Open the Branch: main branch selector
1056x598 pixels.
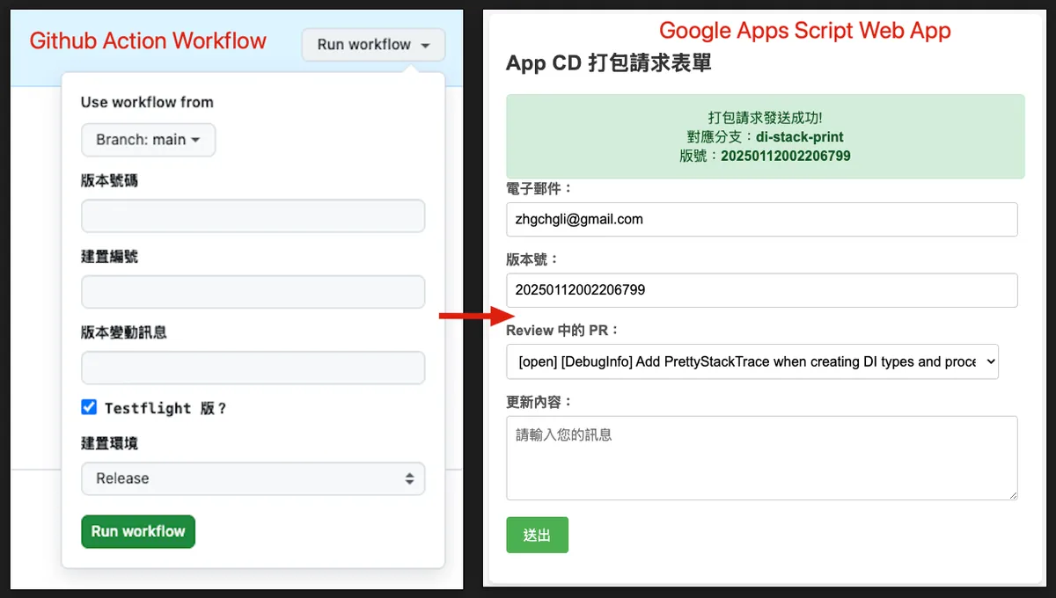point(148,140)
